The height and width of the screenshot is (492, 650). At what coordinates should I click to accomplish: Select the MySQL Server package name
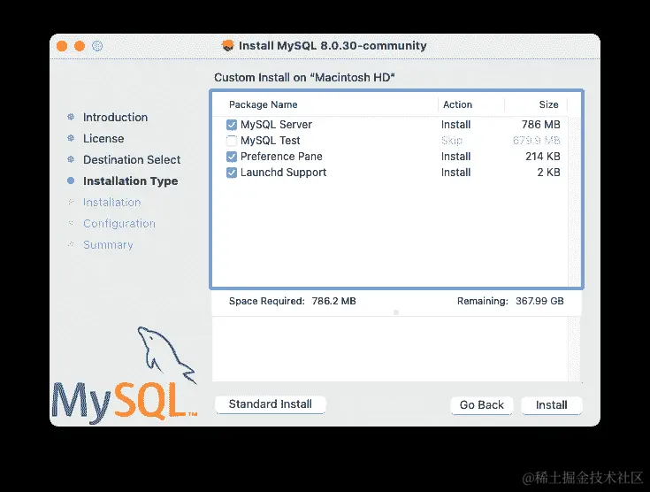[276, 125]
